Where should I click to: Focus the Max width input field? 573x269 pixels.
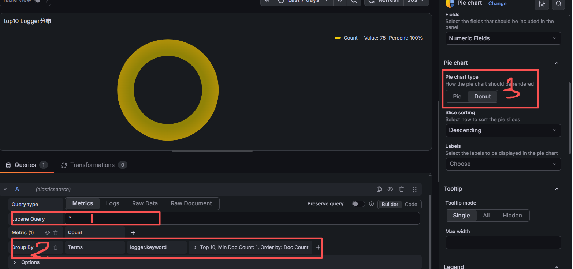(x=503, y=243)
